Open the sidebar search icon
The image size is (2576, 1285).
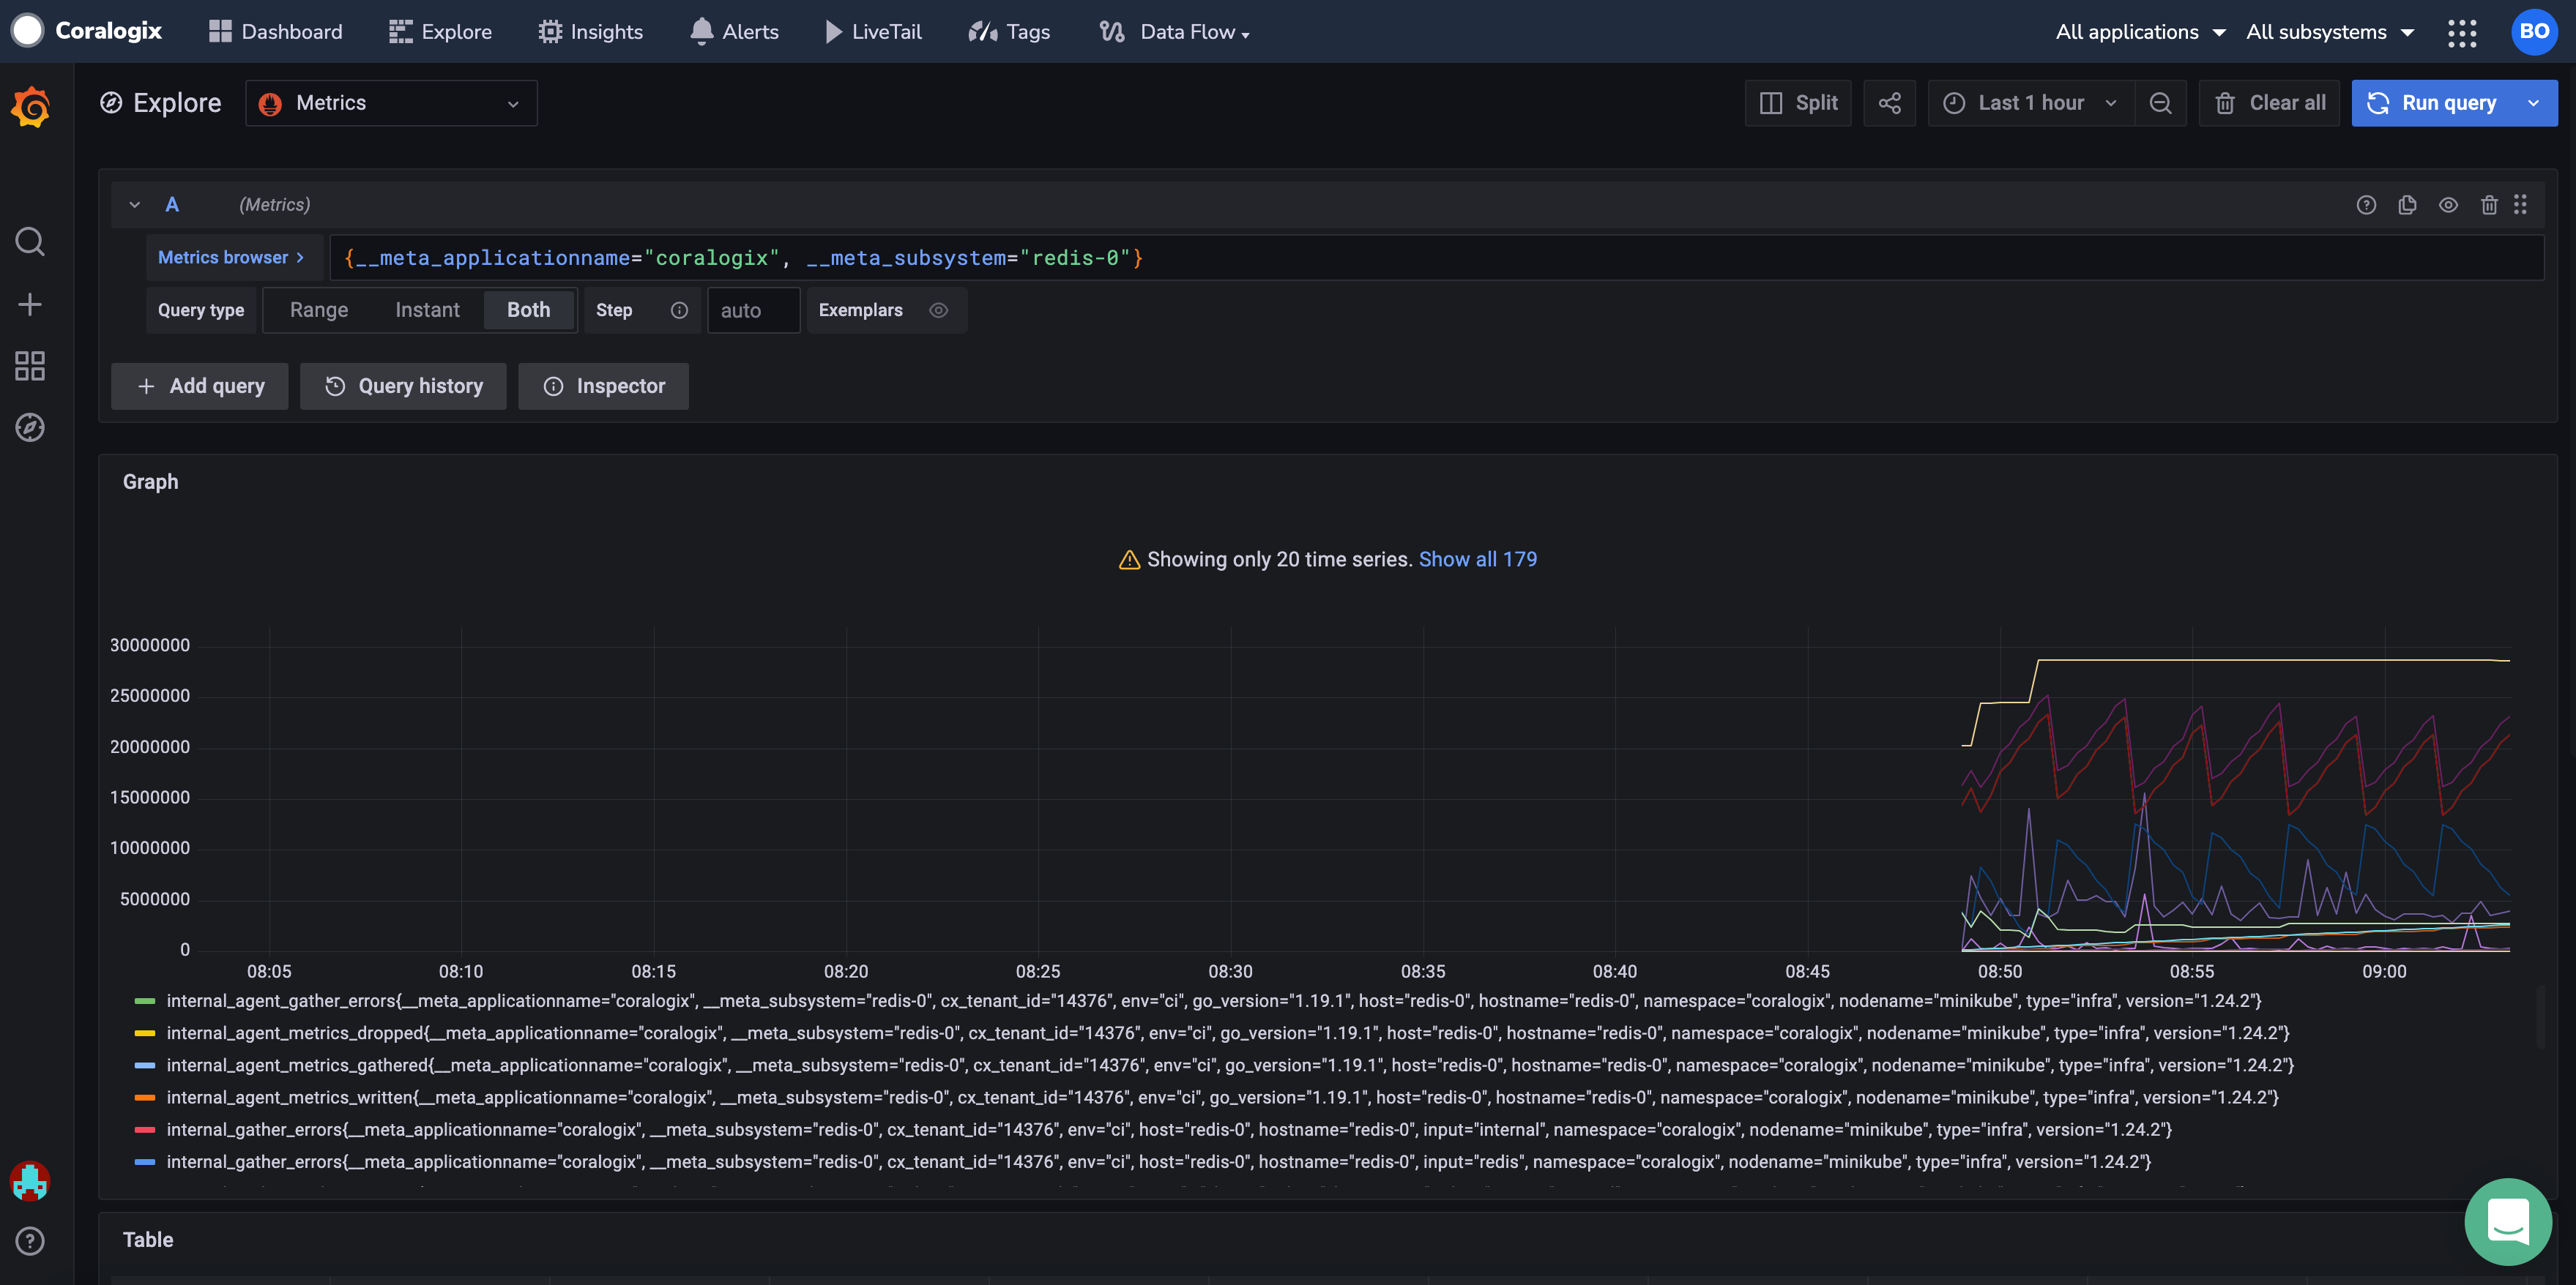[30, 241]
